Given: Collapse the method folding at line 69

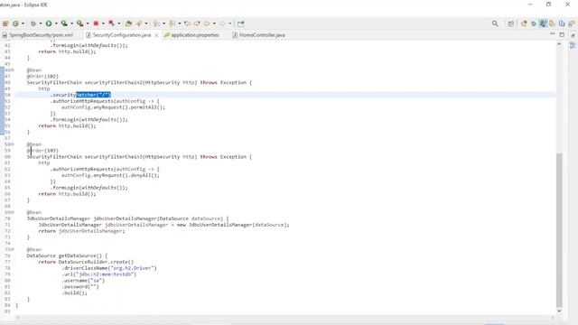Looking at the screenshot, I should (14, 212).
